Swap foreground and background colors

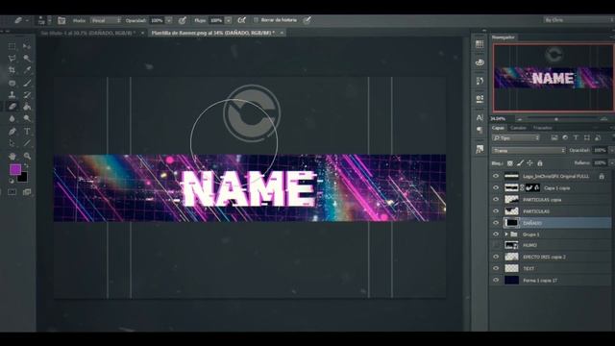click(26, 166)
